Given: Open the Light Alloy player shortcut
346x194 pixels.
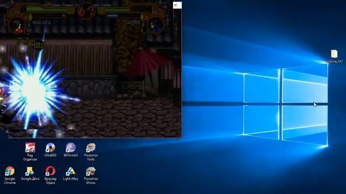Looking at the screenshot, I should coord(71,174).
